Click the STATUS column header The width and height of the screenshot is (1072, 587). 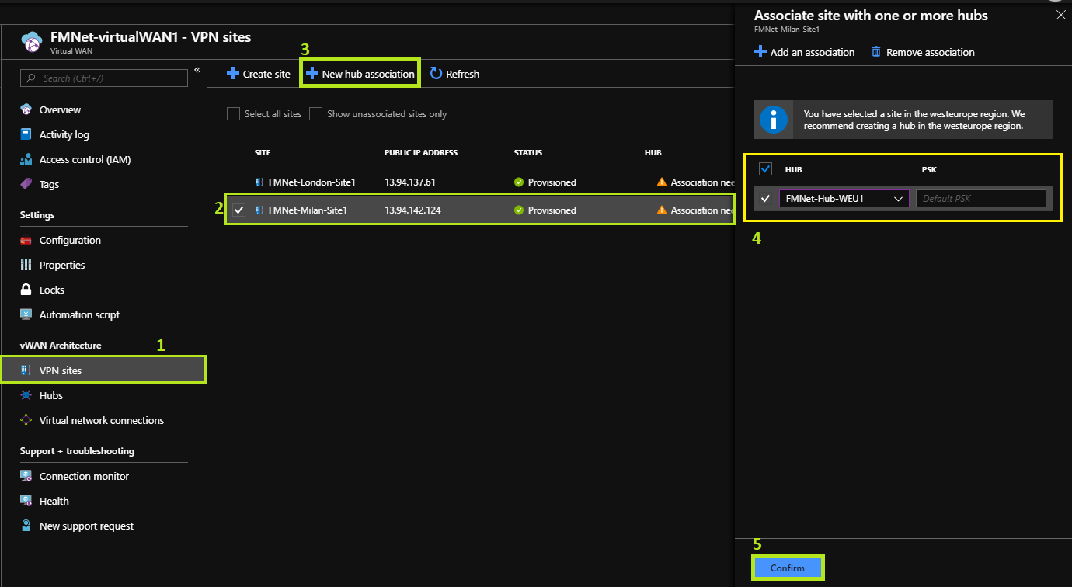(x=528, y=153)
